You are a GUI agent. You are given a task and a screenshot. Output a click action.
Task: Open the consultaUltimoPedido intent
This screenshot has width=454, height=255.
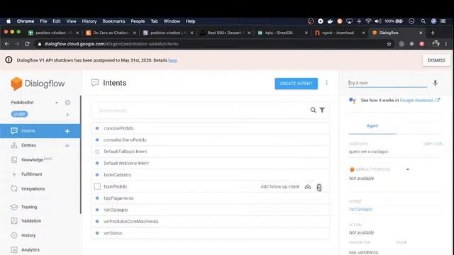click(x=125, y=140)
